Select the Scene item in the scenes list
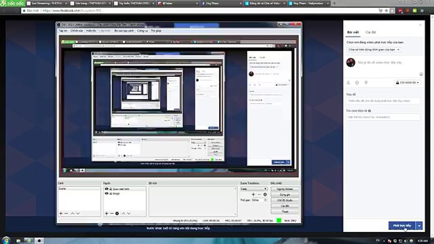The width and height of the screenshot is (434, 244). (x=79, y=189)
